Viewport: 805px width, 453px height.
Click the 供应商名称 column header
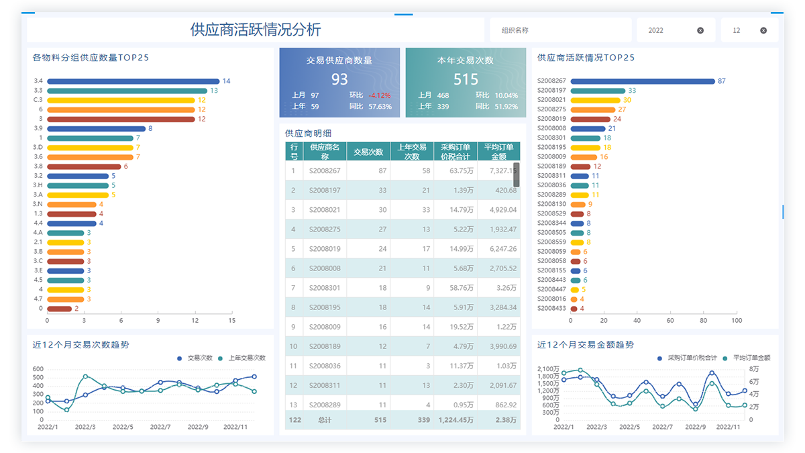point(325,152)
